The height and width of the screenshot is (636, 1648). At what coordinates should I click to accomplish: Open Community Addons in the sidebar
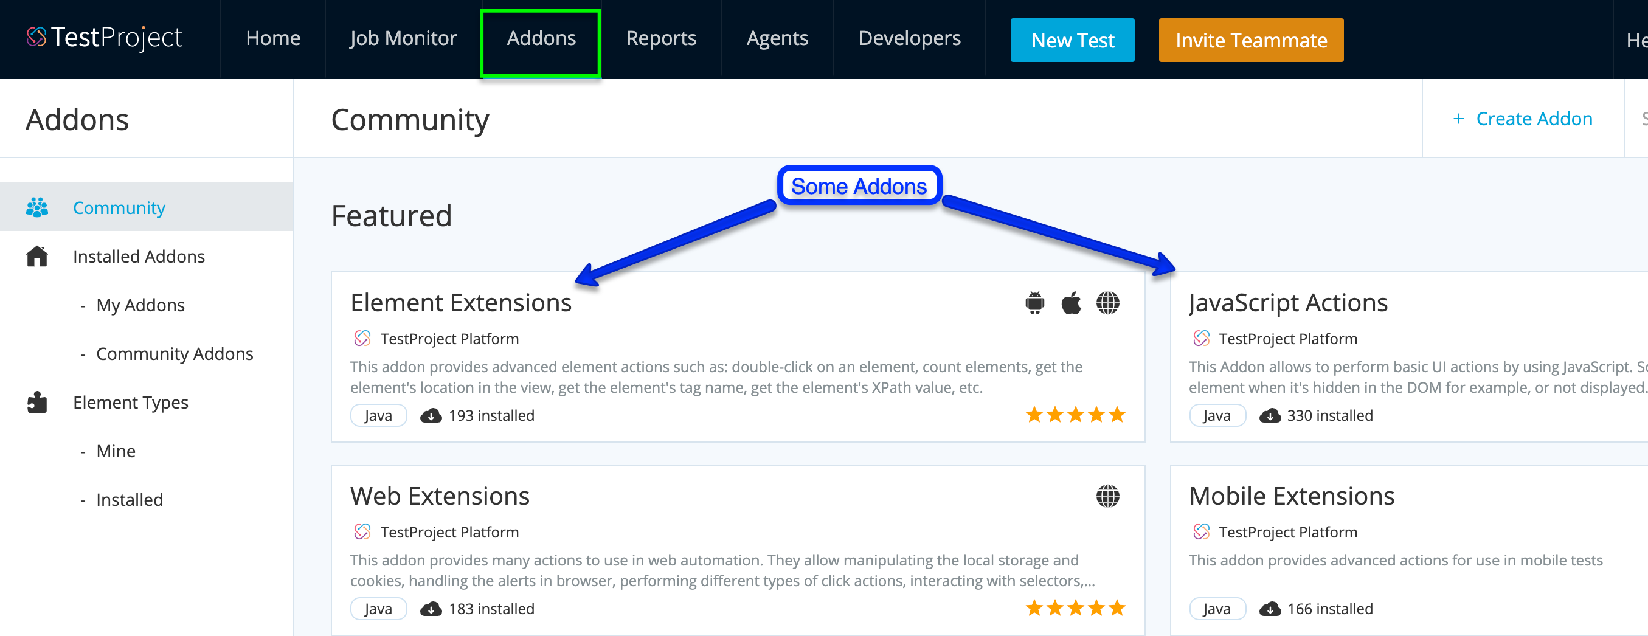175,354
